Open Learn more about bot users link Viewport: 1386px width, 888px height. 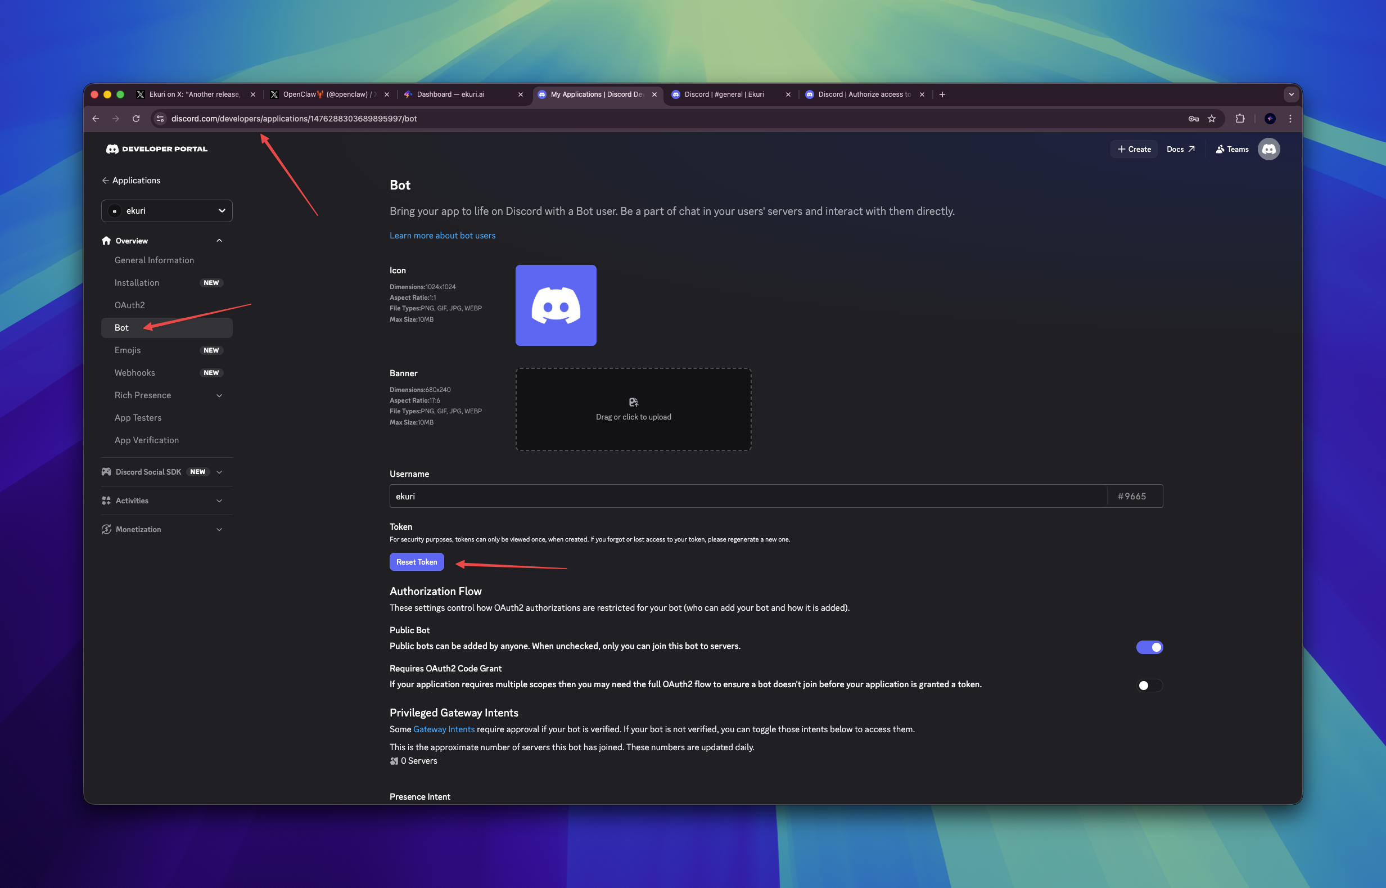pyautogui.click(x=442, y=235)
